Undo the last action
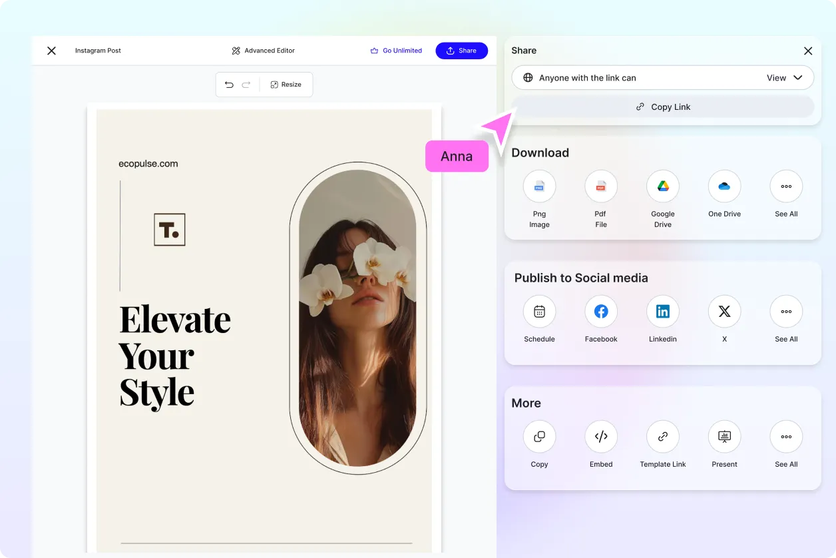The image size is (836, 558). pyautogui.click(x=229, y=85)
